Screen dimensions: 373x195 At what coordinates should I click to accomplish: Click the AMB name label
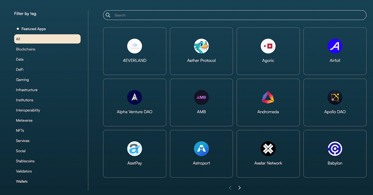201,112
